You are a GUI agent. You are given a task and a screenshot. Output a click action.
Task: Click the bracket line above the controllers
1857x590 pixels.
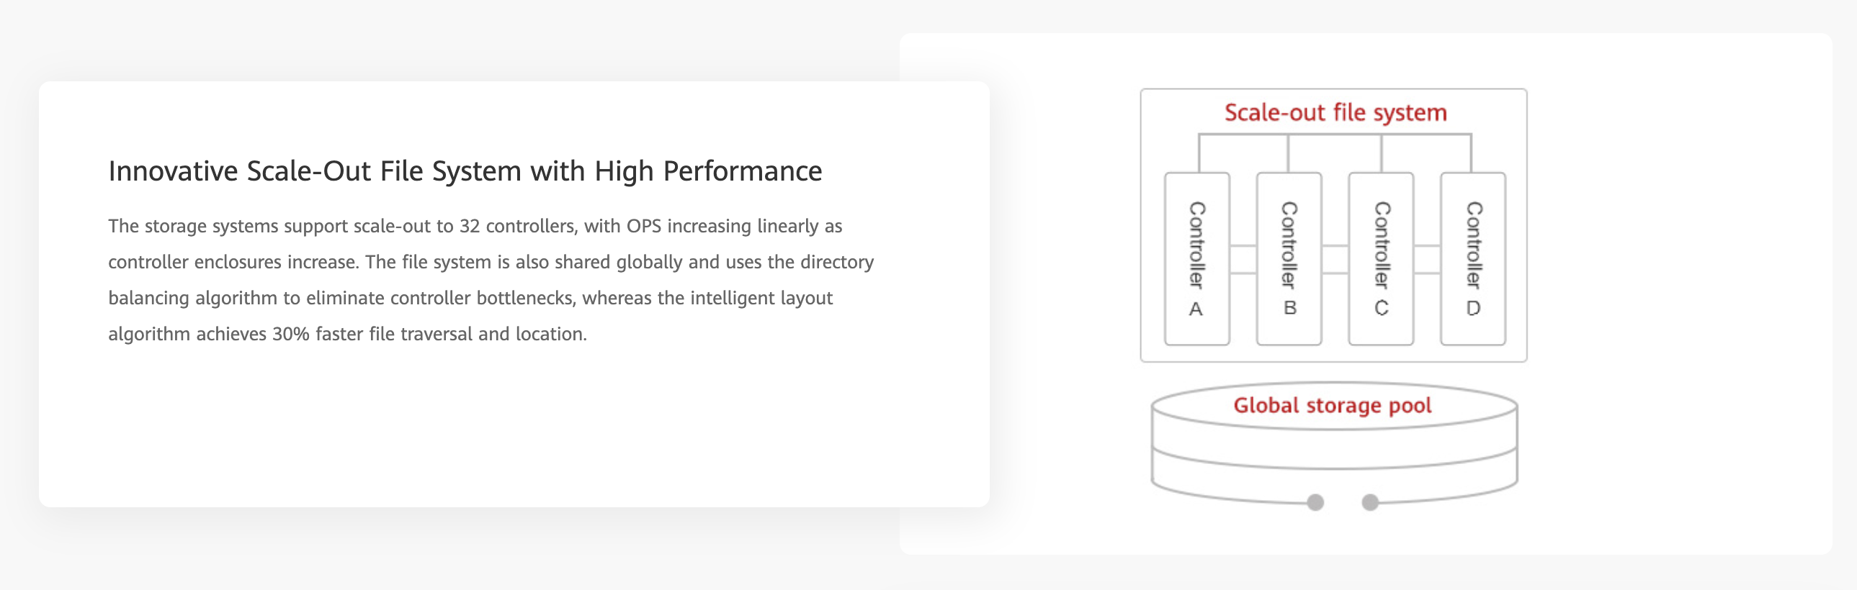1335,134
